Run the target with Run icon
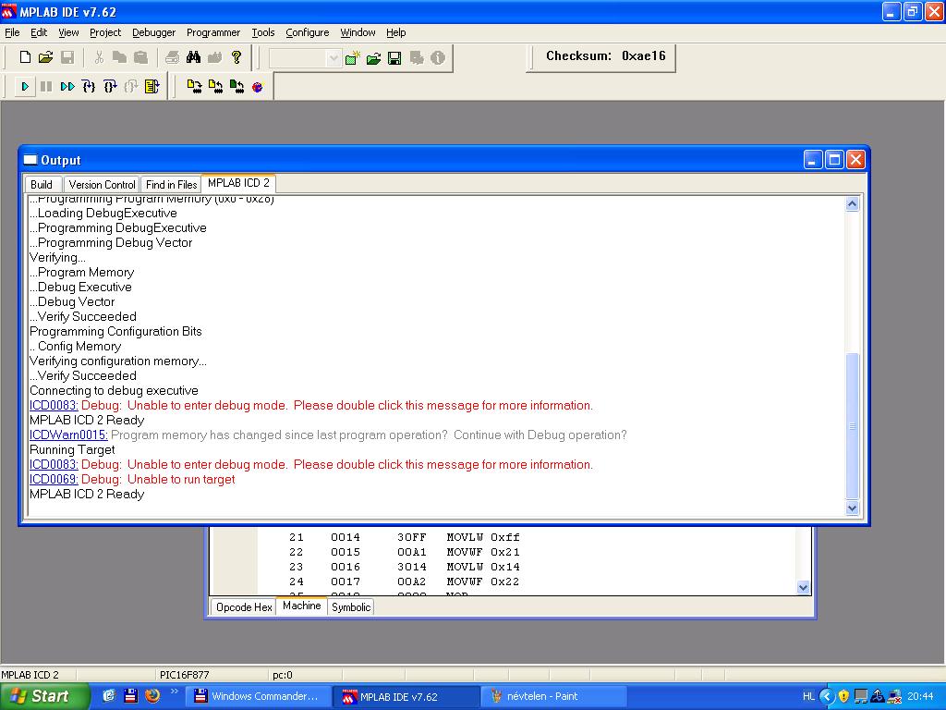The image size is (946, 710). (x=25, y=87)
